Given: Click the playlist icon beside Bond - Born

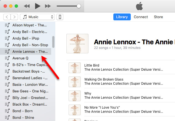Looking at the screenshot, I should pyautogui.click(x=7, y=111).
